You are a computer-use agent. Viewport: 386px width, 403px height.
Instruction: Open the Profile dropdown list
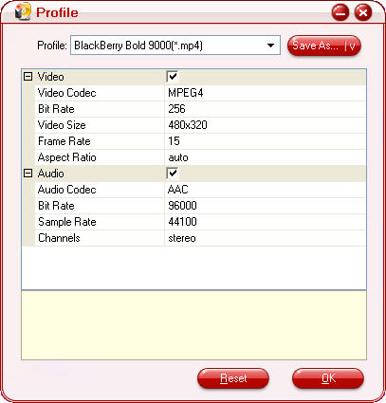270,46
